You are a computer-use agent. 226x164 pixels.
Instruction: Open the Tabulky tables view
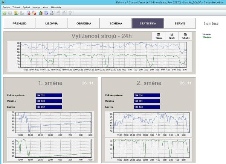coord(185,36)
